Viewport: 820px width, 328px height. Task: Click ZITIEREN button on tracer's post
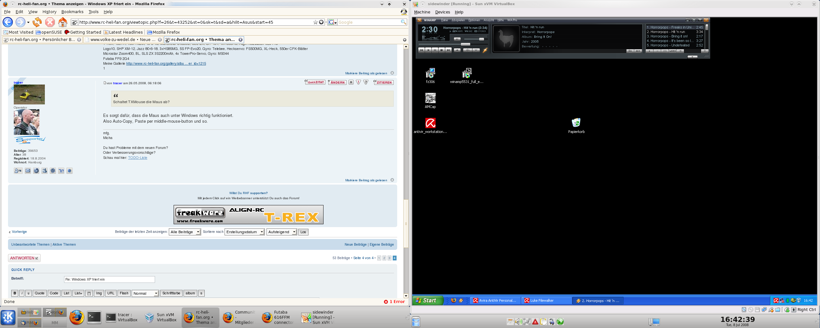(383, 82)
